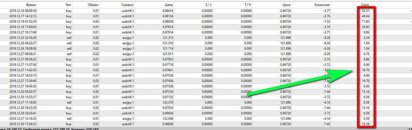Select the order opened 2019.12.23 22:19:28

click(206, 38)
